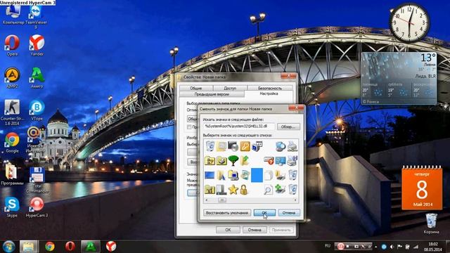Viewport: 450px width, 253px height.
Task: Open Yandex desktop shortcut
Action: pyautogui.click(x=37, y=45)
